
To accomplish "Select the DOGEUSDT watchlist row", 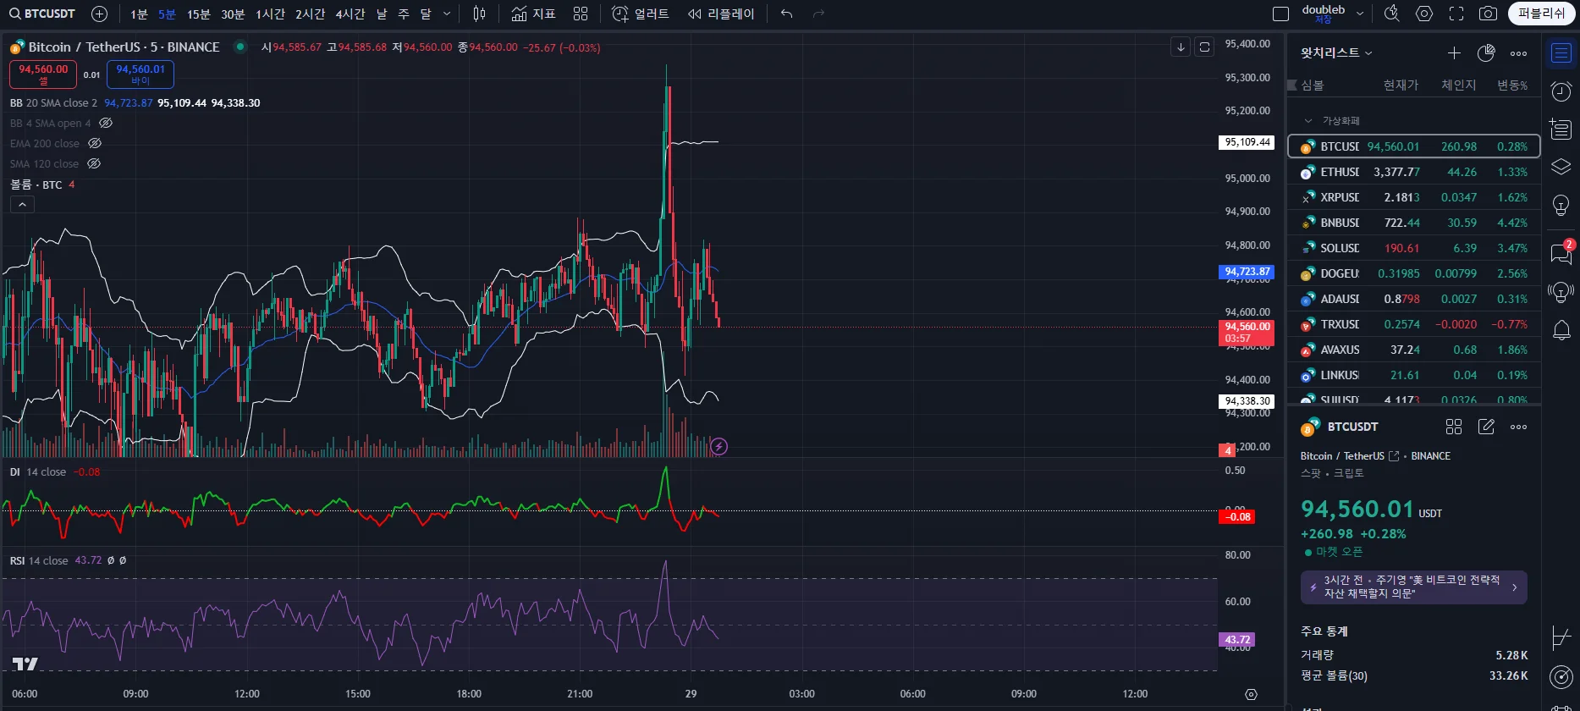I will coord(1413,273).
